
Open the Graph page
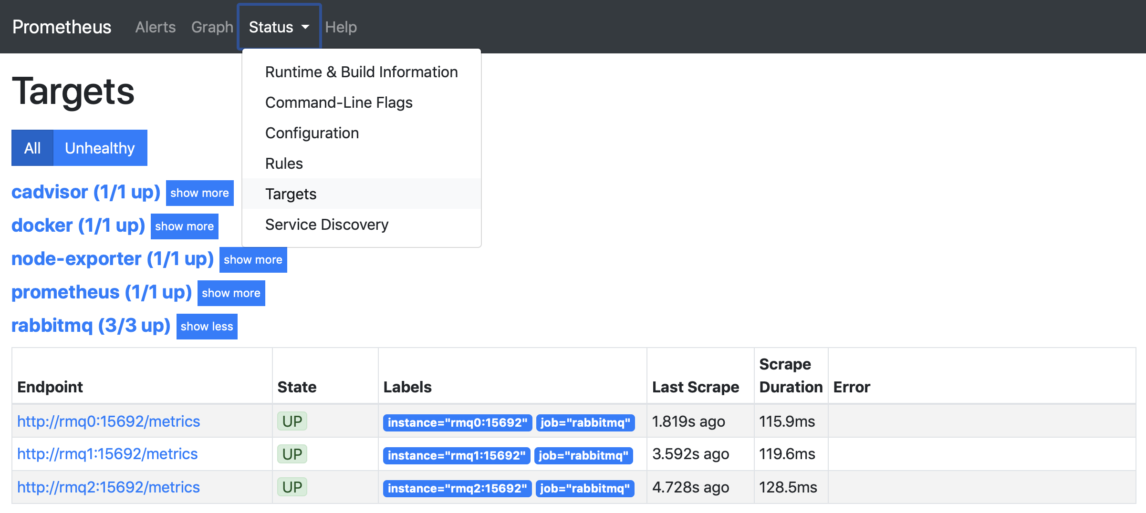point(212,27)
